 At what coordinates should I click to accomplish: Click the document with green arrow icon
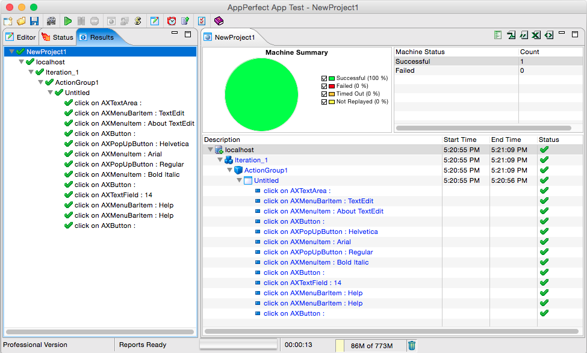point(185,21)
